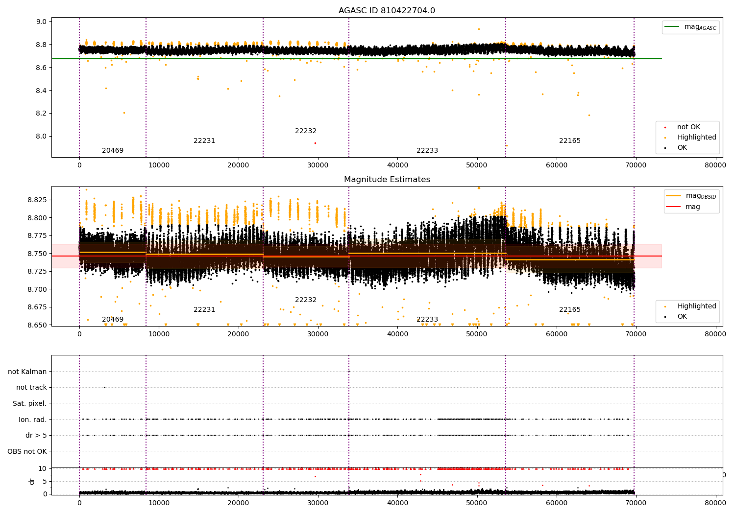Select the 'Ion. rad.' row label
735x514 pixels.
click(33, 420)
